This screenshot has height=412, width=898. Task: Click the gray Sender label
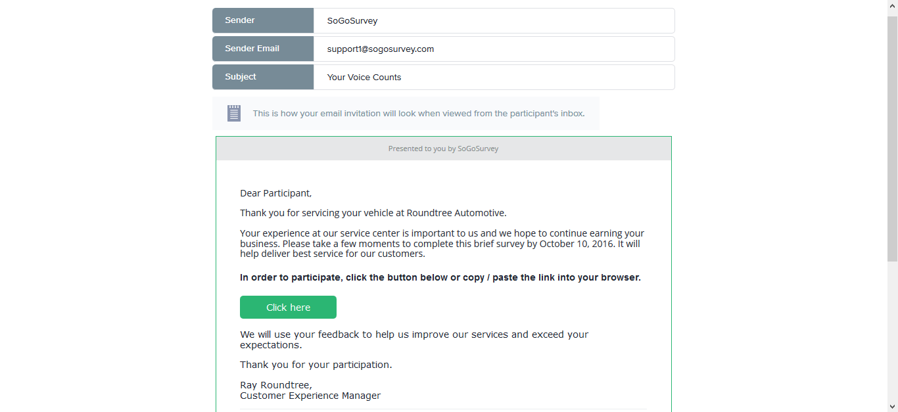(x=263, y=20)
